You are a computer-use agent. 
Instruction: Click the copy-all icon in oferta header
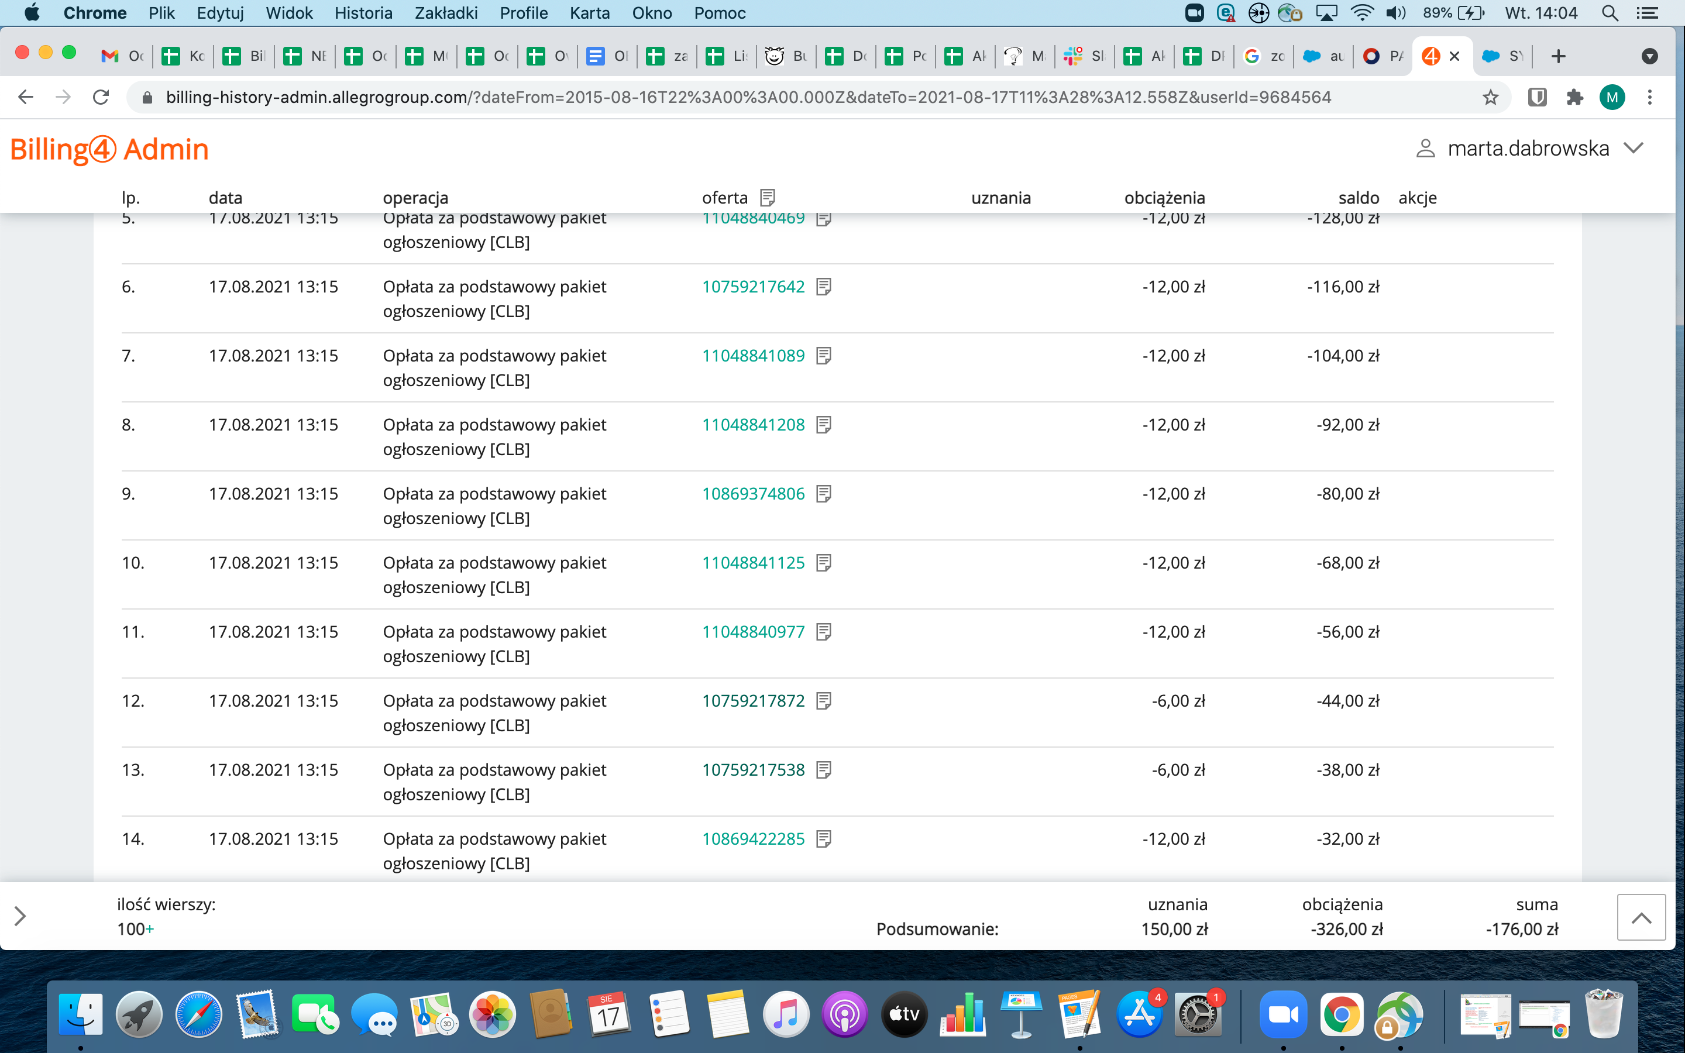767,198
